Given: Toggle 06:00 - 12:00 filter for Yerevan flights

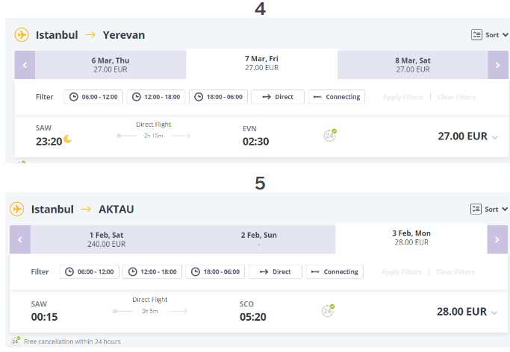Looking at the screenshot, I should click(x=93, y=97).
